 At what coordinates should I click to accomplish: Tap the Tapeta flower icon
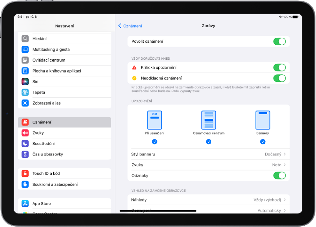tap(25, 92)
